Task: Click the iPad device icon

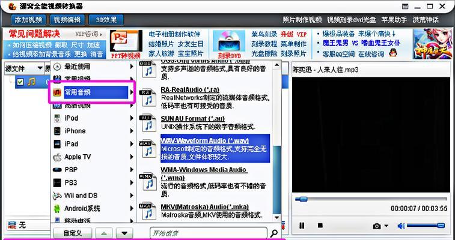Action: coord(57,144)
